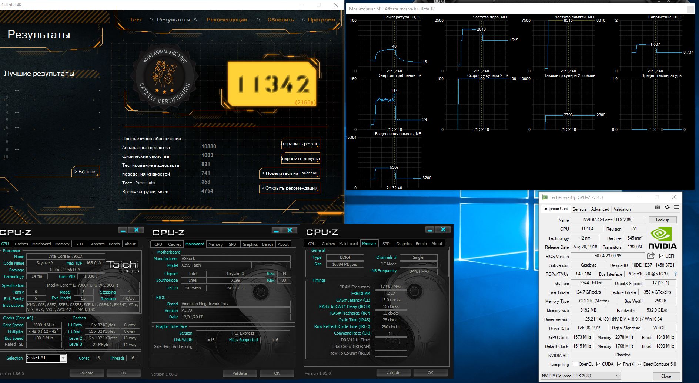Open Graphics tab in the right CPU-Z window

click(x=404, y=244)
